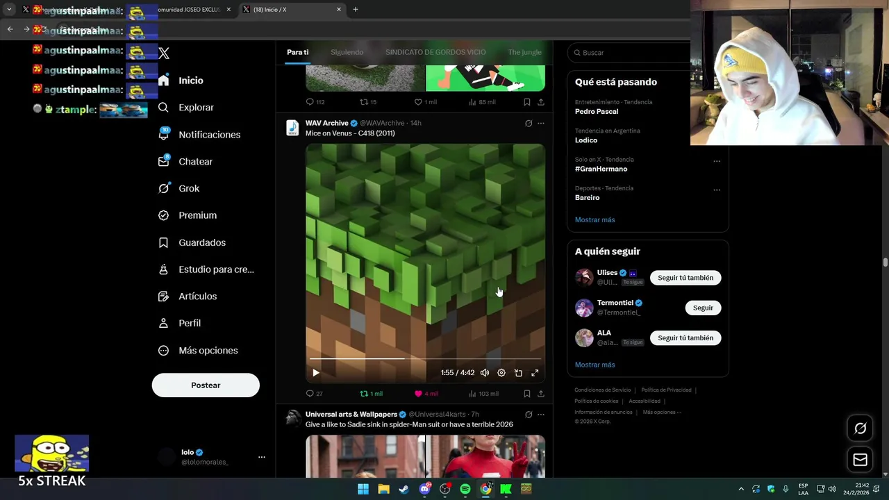Reply to top post with 112 comments
Viewport: 889px width, 500px height.
tap(315, 102)
